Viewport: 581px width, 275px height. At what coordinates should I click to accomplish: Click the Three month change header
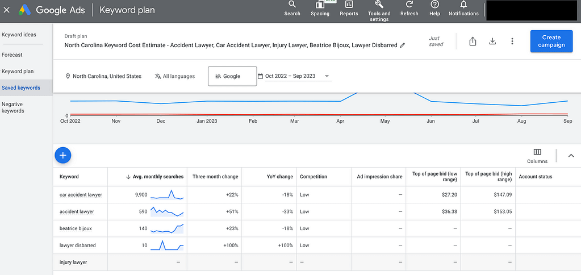215,177
